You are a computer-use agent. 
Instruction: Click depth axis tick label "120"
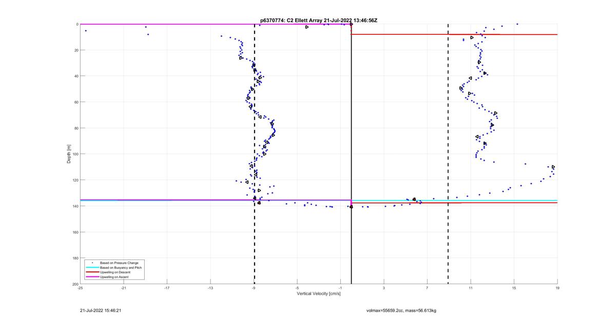(x=74, y=180)
